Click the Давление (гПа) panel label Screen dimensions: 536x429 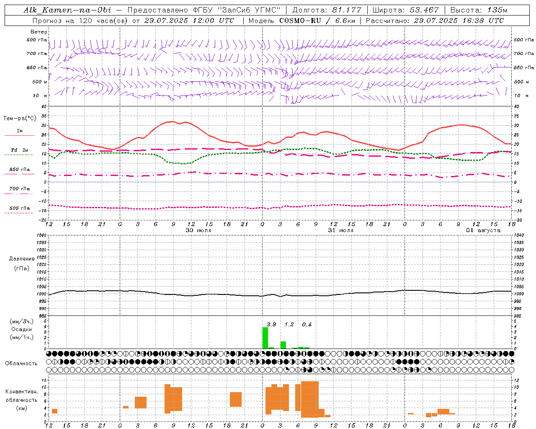pyautogui.click(x=21, y=263)
